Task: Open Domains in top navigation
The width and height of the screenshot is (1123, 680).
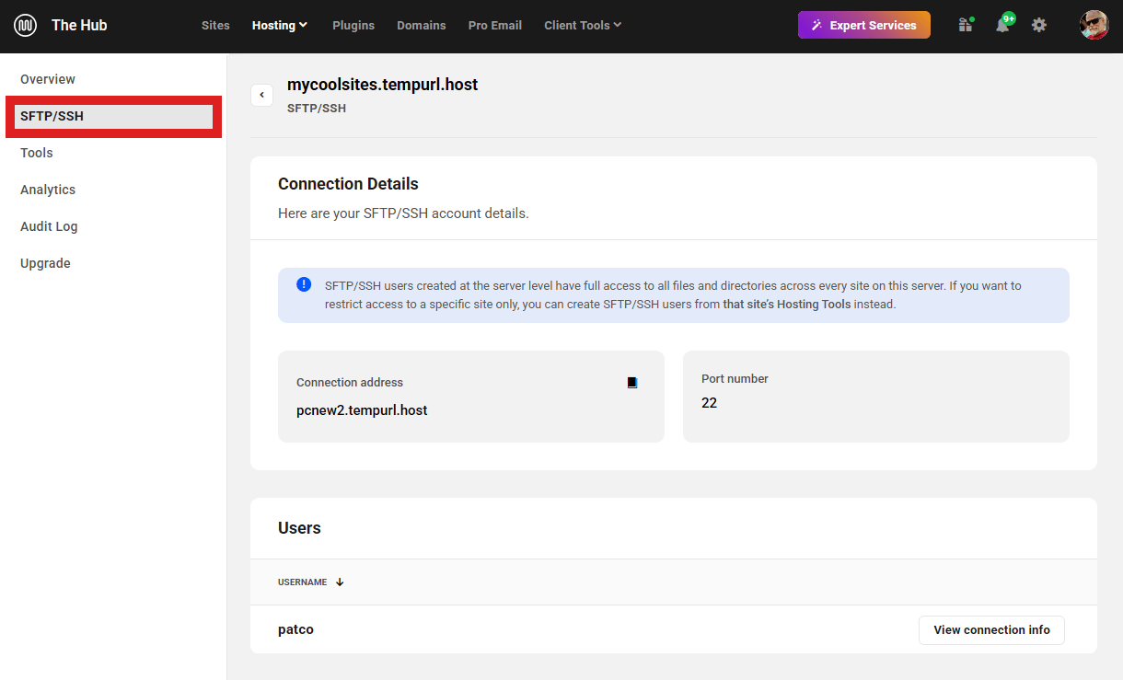Action: click(422, 26)
